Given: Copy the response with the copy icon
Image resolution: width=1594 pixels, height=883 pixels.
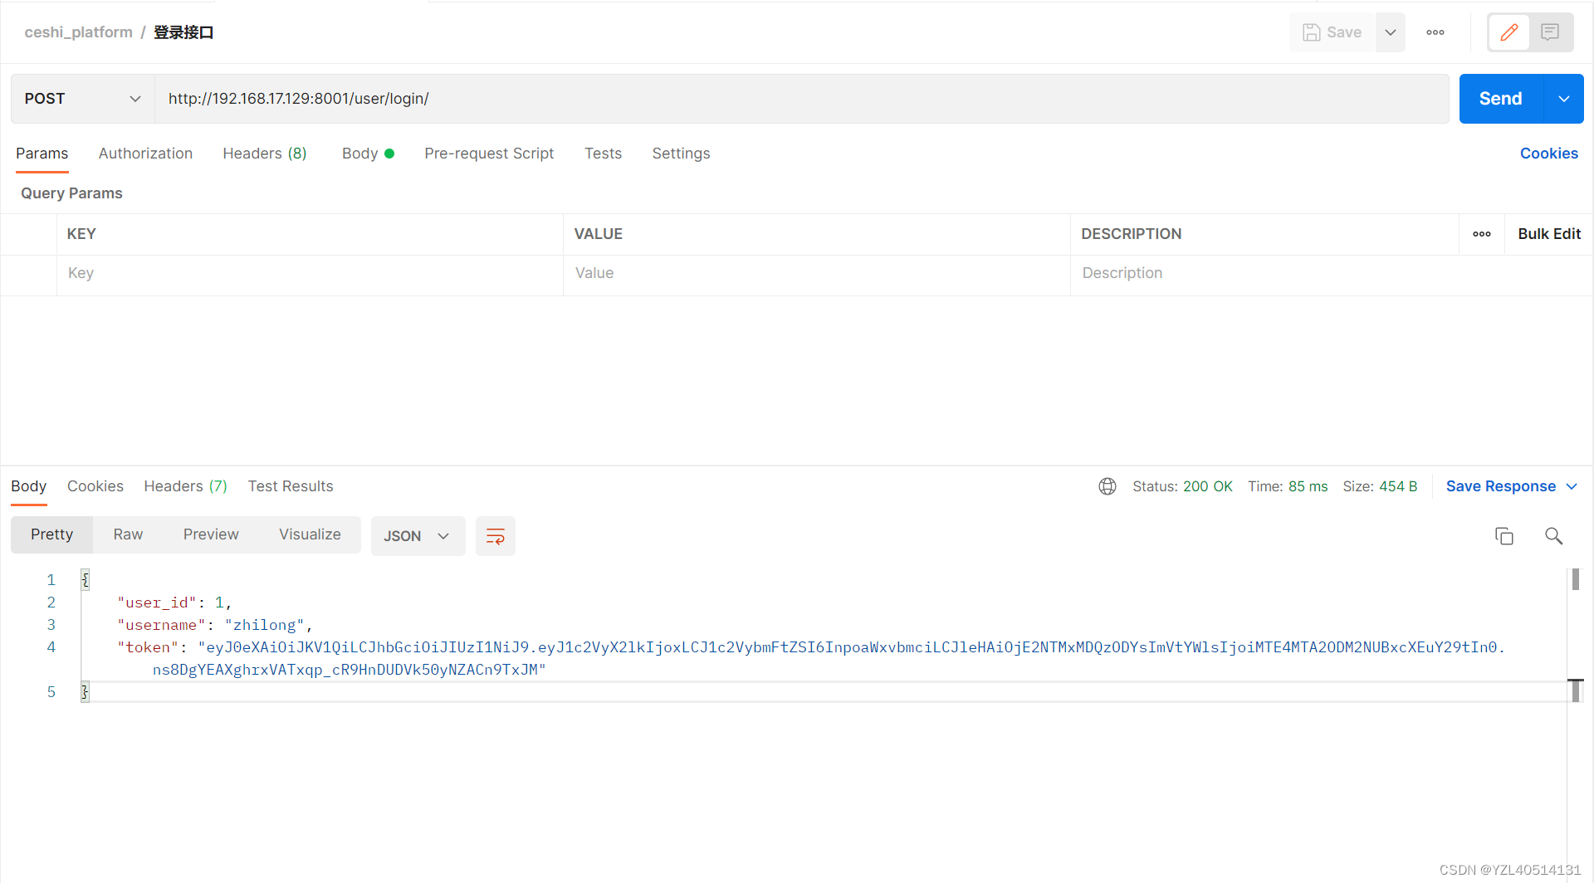Looking at the screenshot, I should click(1504, 536).
